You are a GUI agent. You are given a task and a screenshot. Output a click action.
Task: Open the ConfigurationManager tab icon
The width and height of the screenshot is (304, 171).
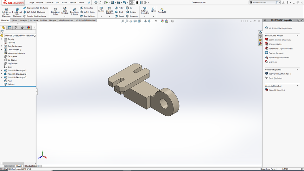pyautogui.click(x=16, y=28)
